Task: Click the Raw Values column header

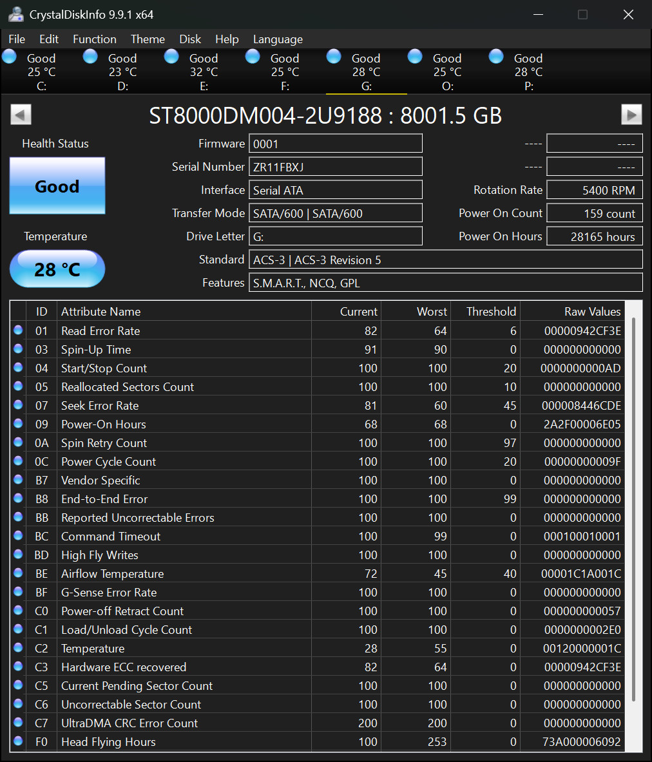Action: pyautogui.click(x=572, y=311)
